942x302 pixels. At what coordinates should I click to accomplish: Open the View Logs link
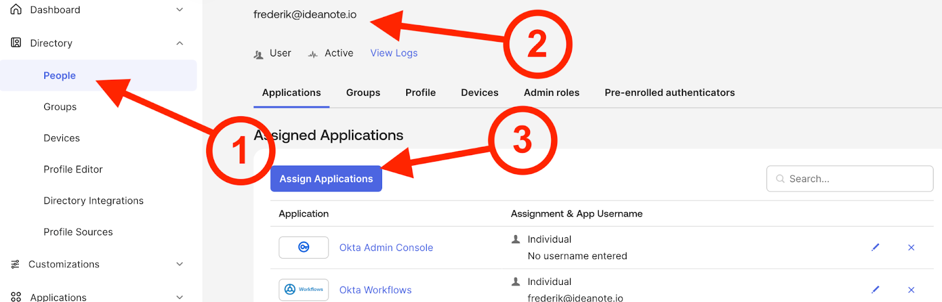click(x=394, y=53)
